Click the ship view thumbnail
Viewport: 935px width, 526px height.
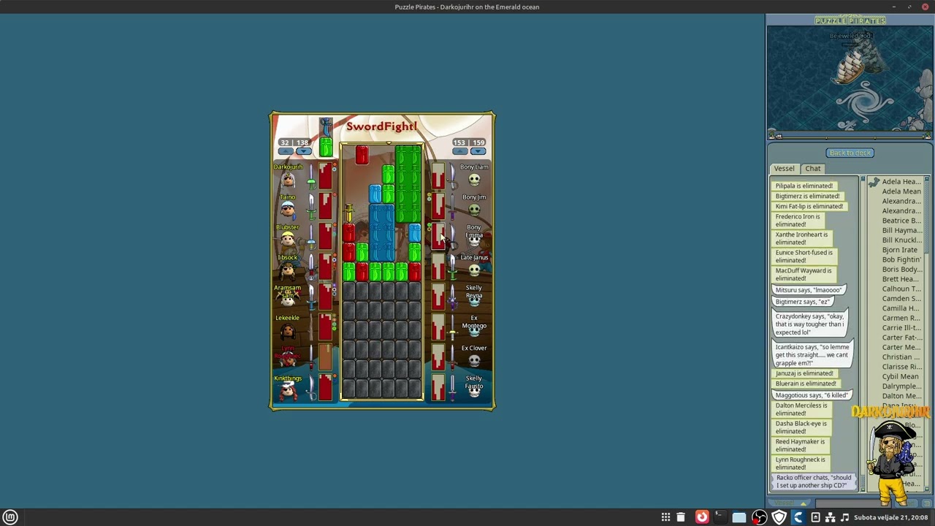tap(850, 79)
